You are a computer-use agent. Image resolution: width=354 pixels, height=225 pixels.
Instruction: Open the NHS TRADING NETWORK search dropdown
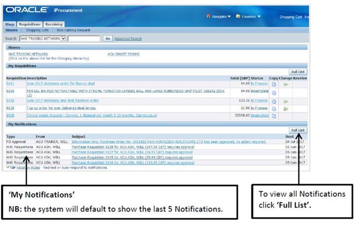click(43, 38)
